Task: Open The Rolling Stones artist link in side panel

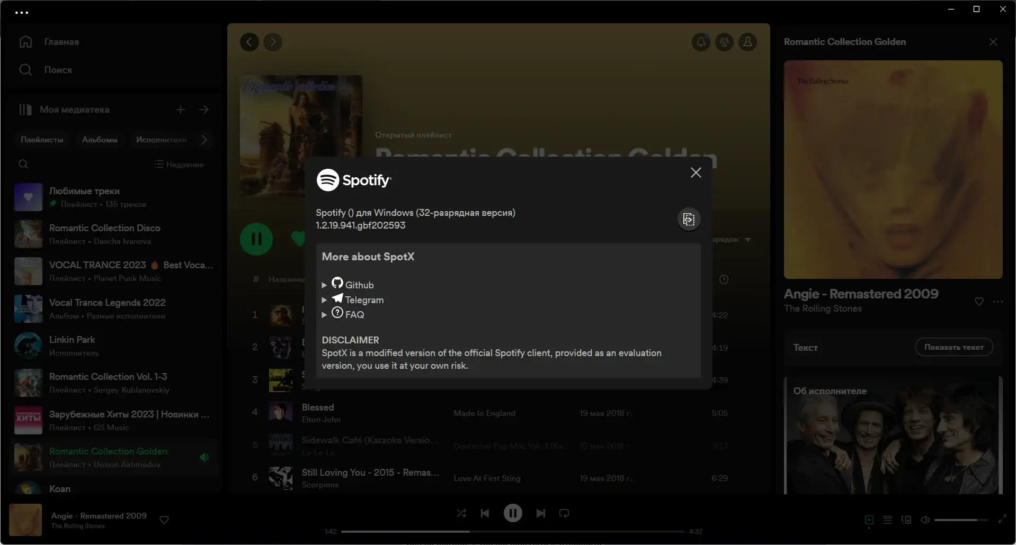Action: pos(823,308)
